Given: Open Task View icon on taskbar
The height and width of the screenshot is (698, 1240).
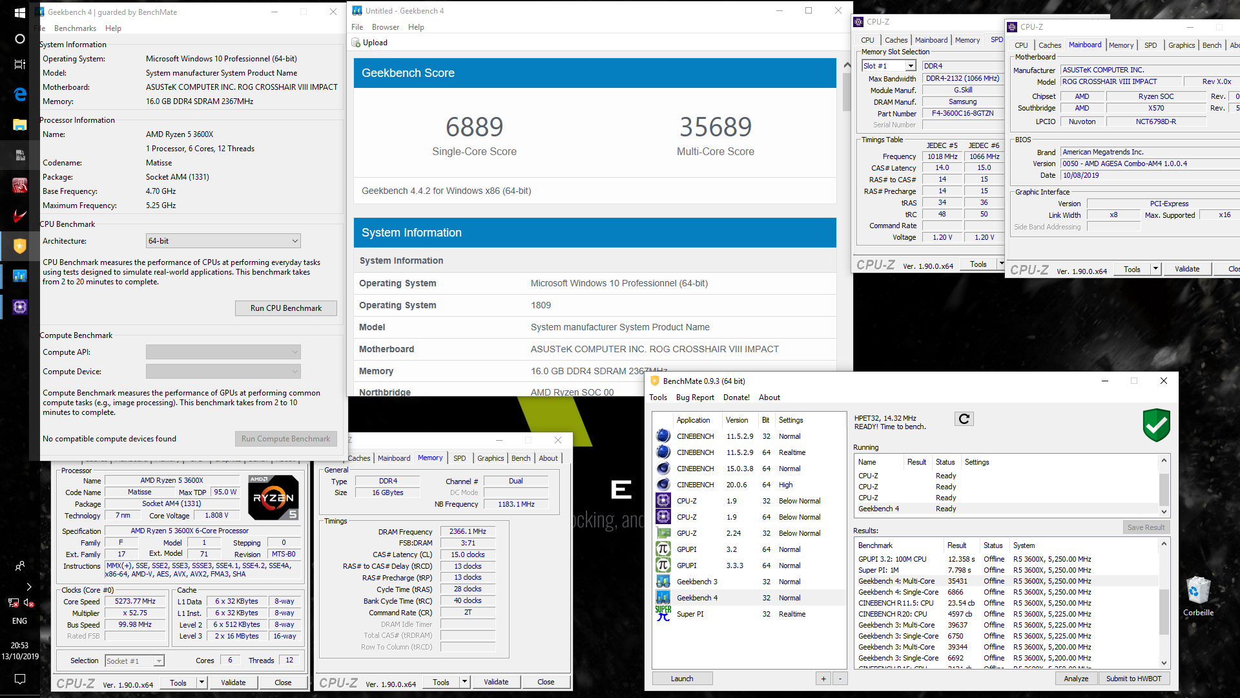Looking at the screenshot, I should click(x=19, y=64).
